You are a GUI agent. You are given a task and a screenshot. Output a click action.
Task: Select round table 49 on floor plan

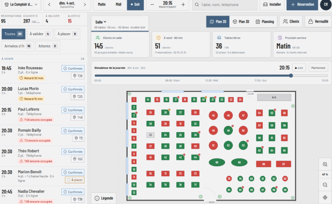pyautogui.click(x=228, y=130)
